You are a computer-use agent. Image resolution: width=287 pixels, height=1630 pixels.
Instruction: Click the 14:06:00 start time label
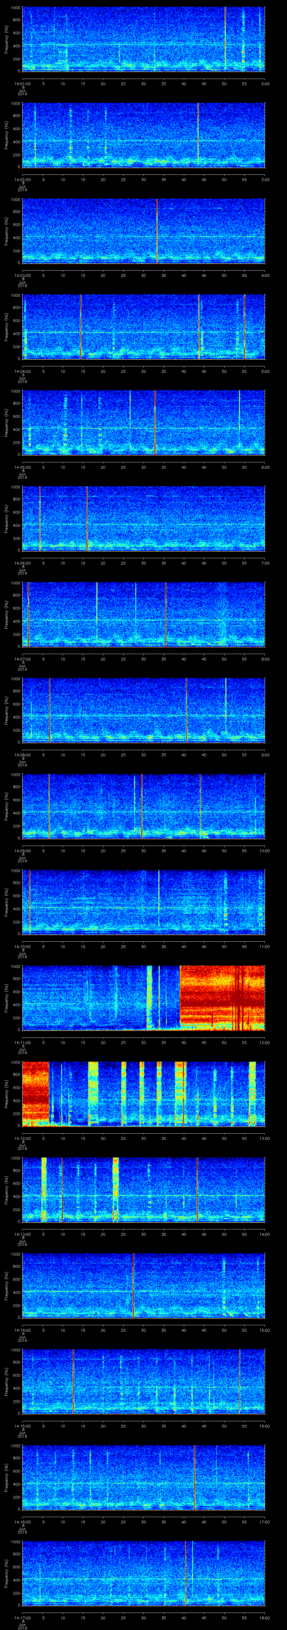pos(22,563)
